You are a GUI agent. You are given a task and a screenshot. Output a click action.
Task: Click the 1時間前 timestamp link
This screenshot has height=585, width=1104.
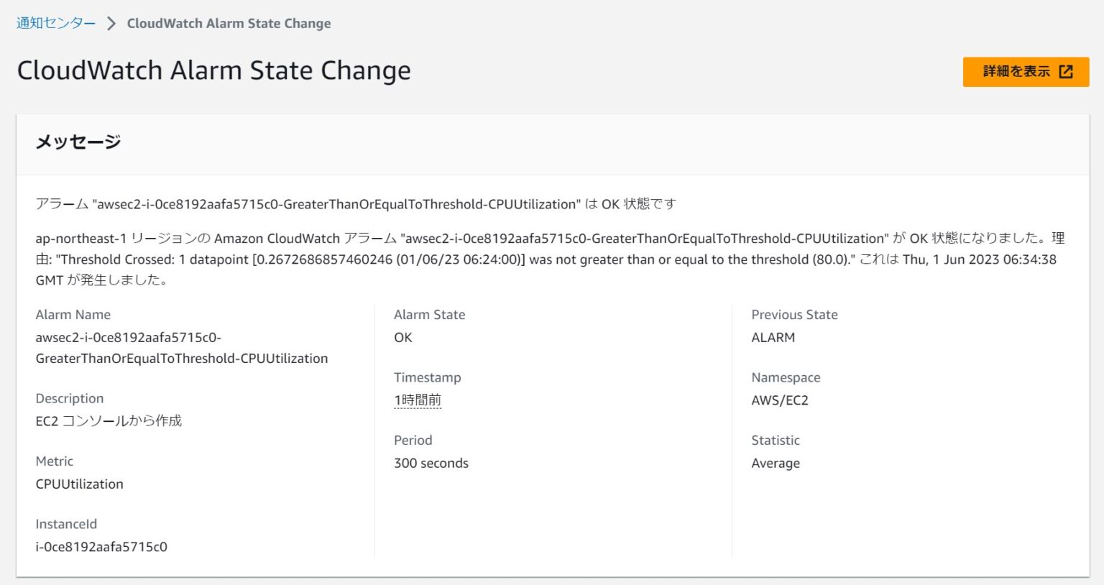coord(417,400)
